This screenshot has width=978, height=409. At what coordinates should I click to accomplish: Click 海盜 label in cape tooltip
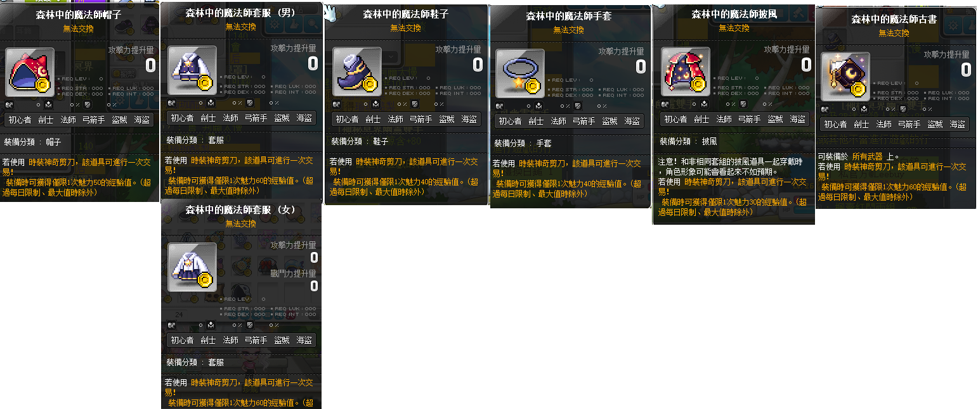(x=797, y=119)
